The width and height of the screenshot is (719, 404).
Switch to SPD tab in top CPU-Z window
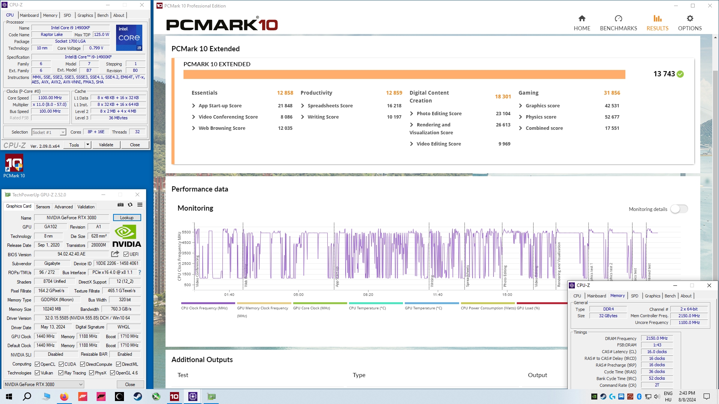click(x=67, y=15)
